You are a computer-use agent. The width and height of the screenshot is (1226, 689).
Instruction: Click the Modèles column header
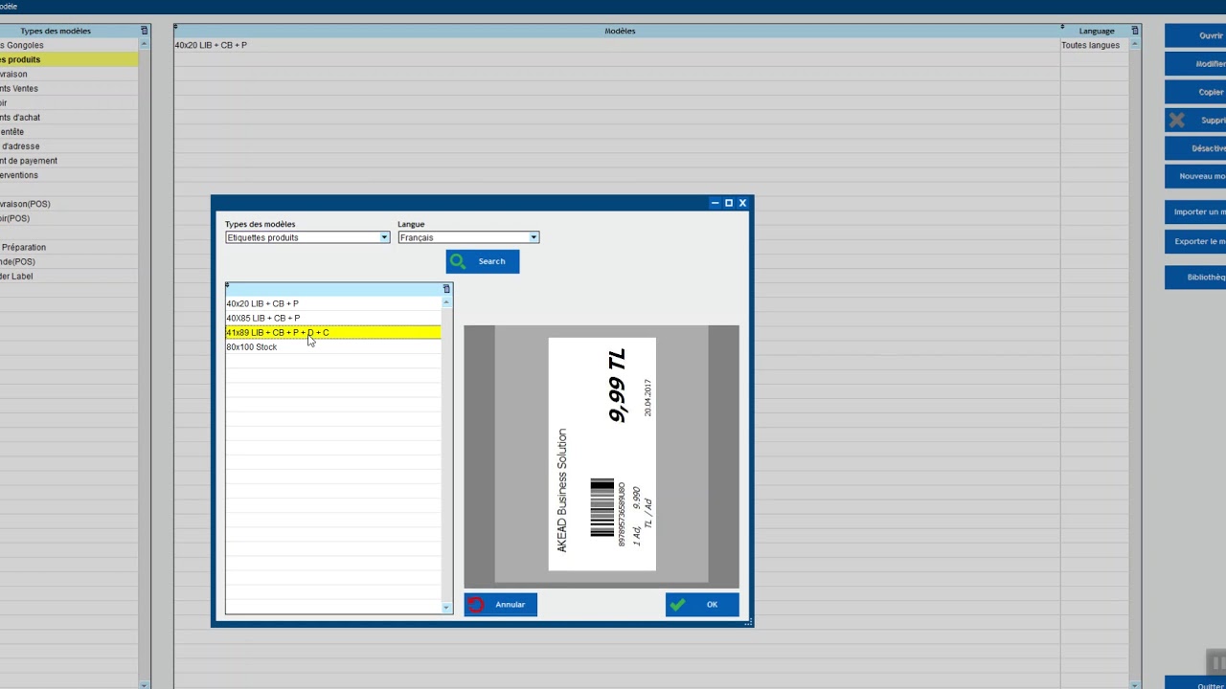620,31
